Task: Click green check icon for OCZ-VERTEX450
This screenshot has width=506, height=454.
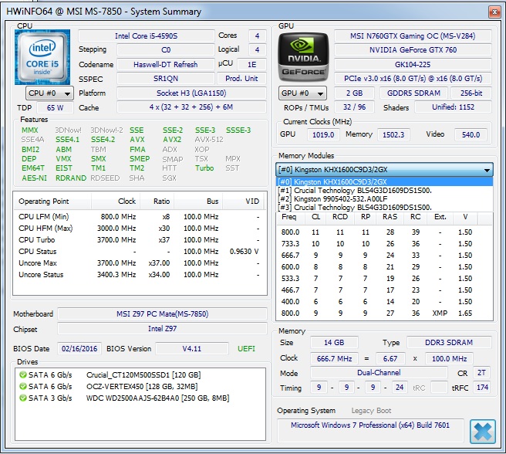Action: tap(23, 387)
